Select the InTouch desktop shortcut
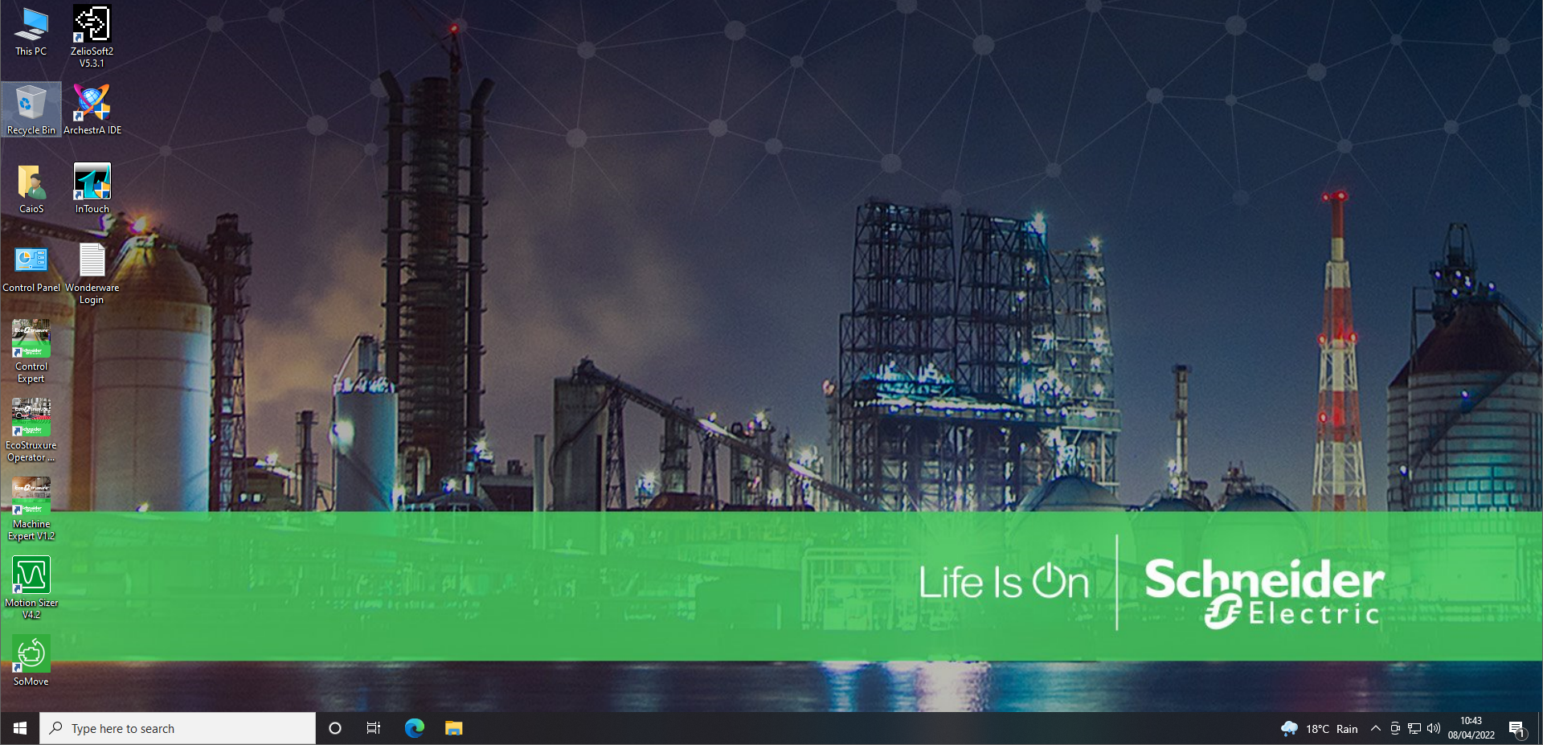Viewport: 1543px width, 745px height. [x=92, y=188]
